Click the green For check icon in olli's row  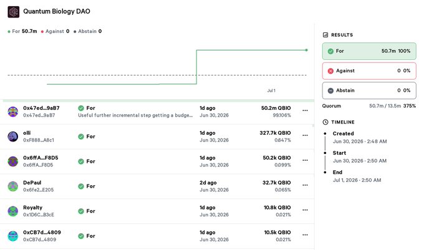click(81, 137)
